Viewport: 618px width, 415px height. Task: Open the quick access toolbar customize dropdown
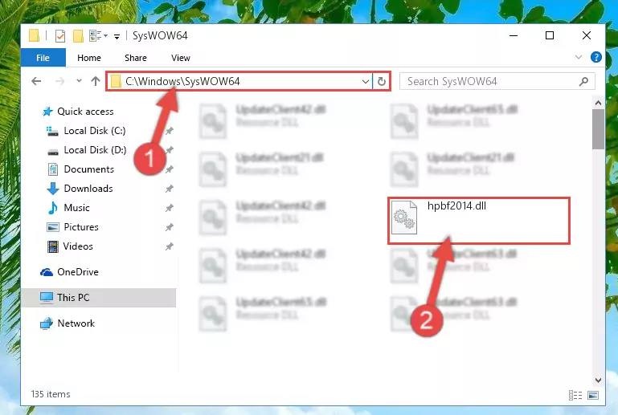117,37
